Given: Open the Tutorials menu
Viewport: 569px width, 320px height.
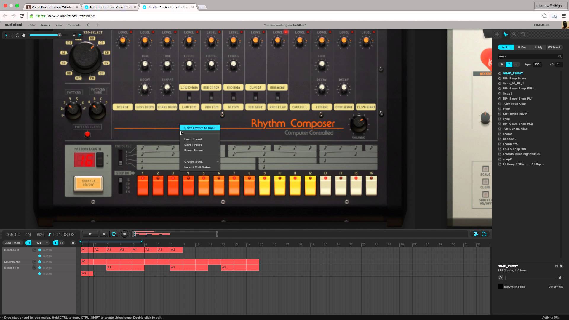Looking at the screenshot, I should point(74,25).
